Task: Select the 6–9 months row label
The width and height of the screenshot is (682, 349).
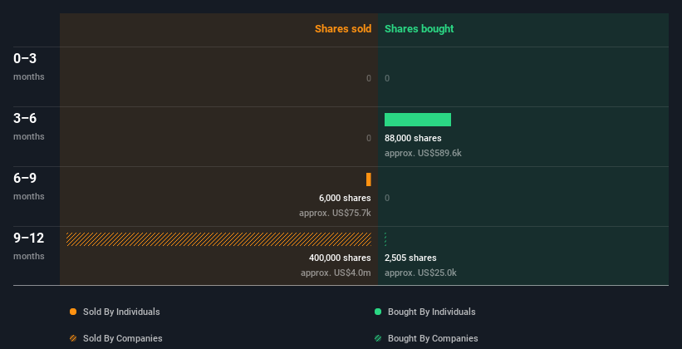Action: (29, 186)
